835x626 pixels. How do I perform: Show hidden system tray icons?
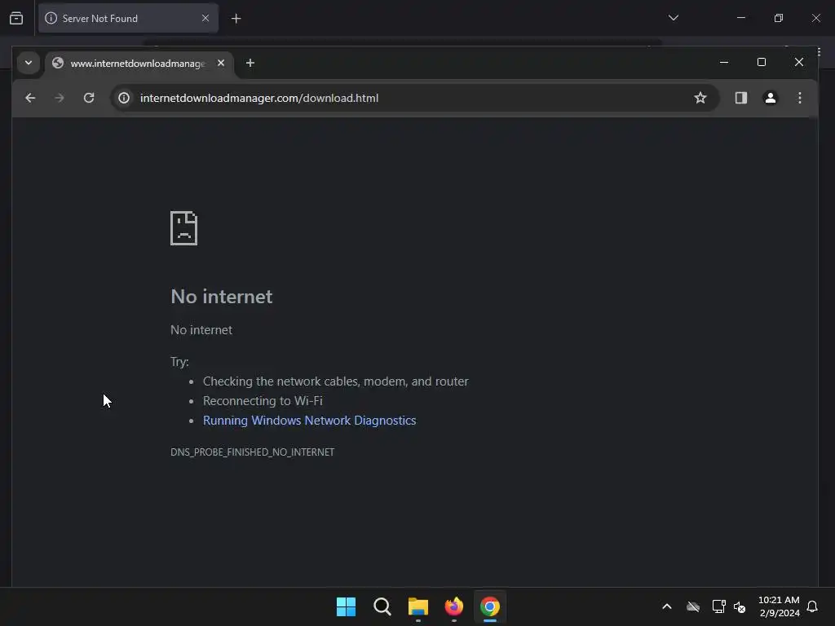667,606
